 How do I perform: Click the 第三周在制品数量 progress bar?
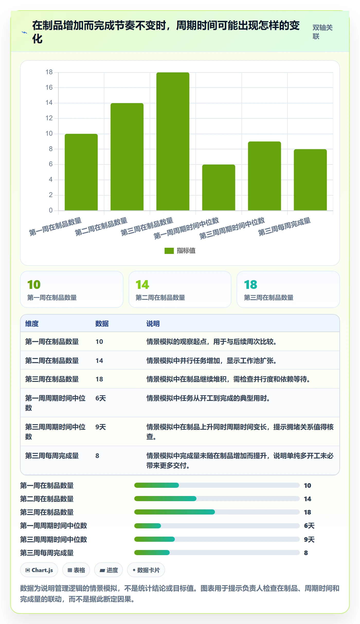point(217,512)
